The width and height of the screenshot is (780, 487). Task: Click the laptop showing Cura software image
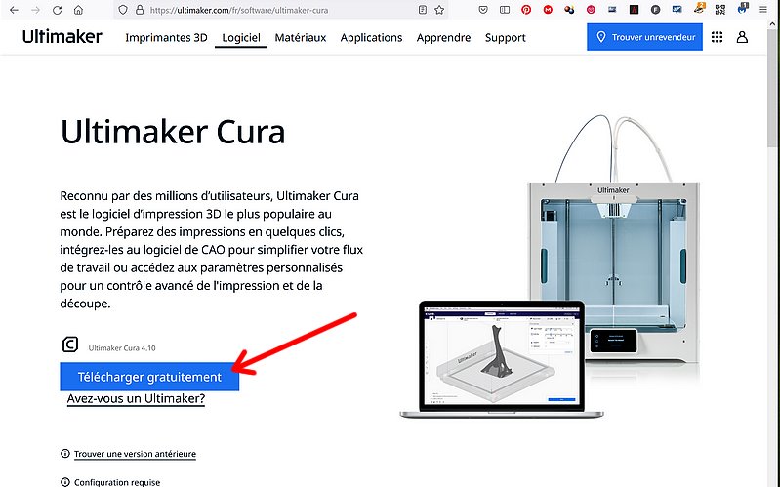pos(502,359)
